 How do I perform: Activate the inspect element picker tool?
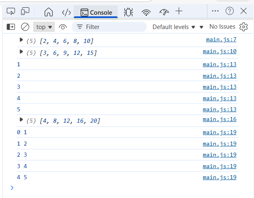[x=11, y=11]
